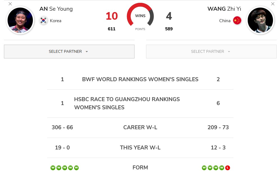Close An Se Young's player card

(10, 4)
